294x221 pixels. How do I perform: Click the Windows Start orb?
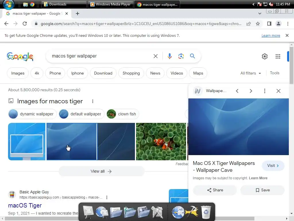pos(8,4)
